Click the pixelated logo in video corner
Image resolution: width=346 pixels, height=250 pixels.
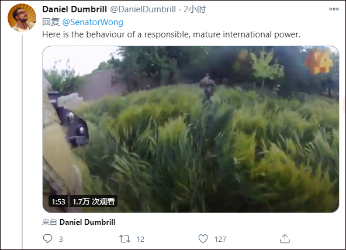tap(319, 61)
